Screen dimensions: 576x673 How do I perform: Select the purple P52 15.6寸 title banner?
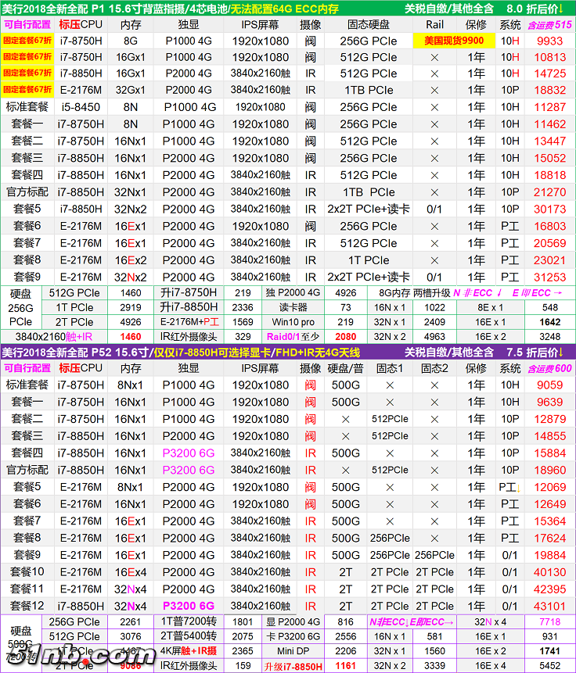pos(288,353)
